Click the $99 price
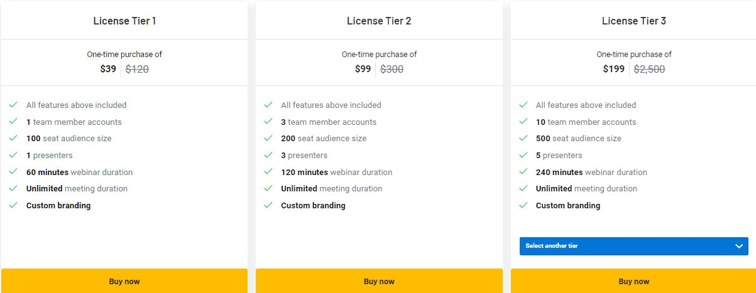Viewport: 756px width, 293px height. (363, 69)
